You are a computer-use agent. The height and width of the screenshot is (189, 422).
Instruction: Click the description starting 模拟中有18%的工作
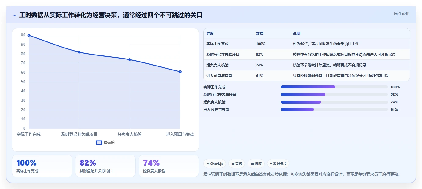pos(344,55)
